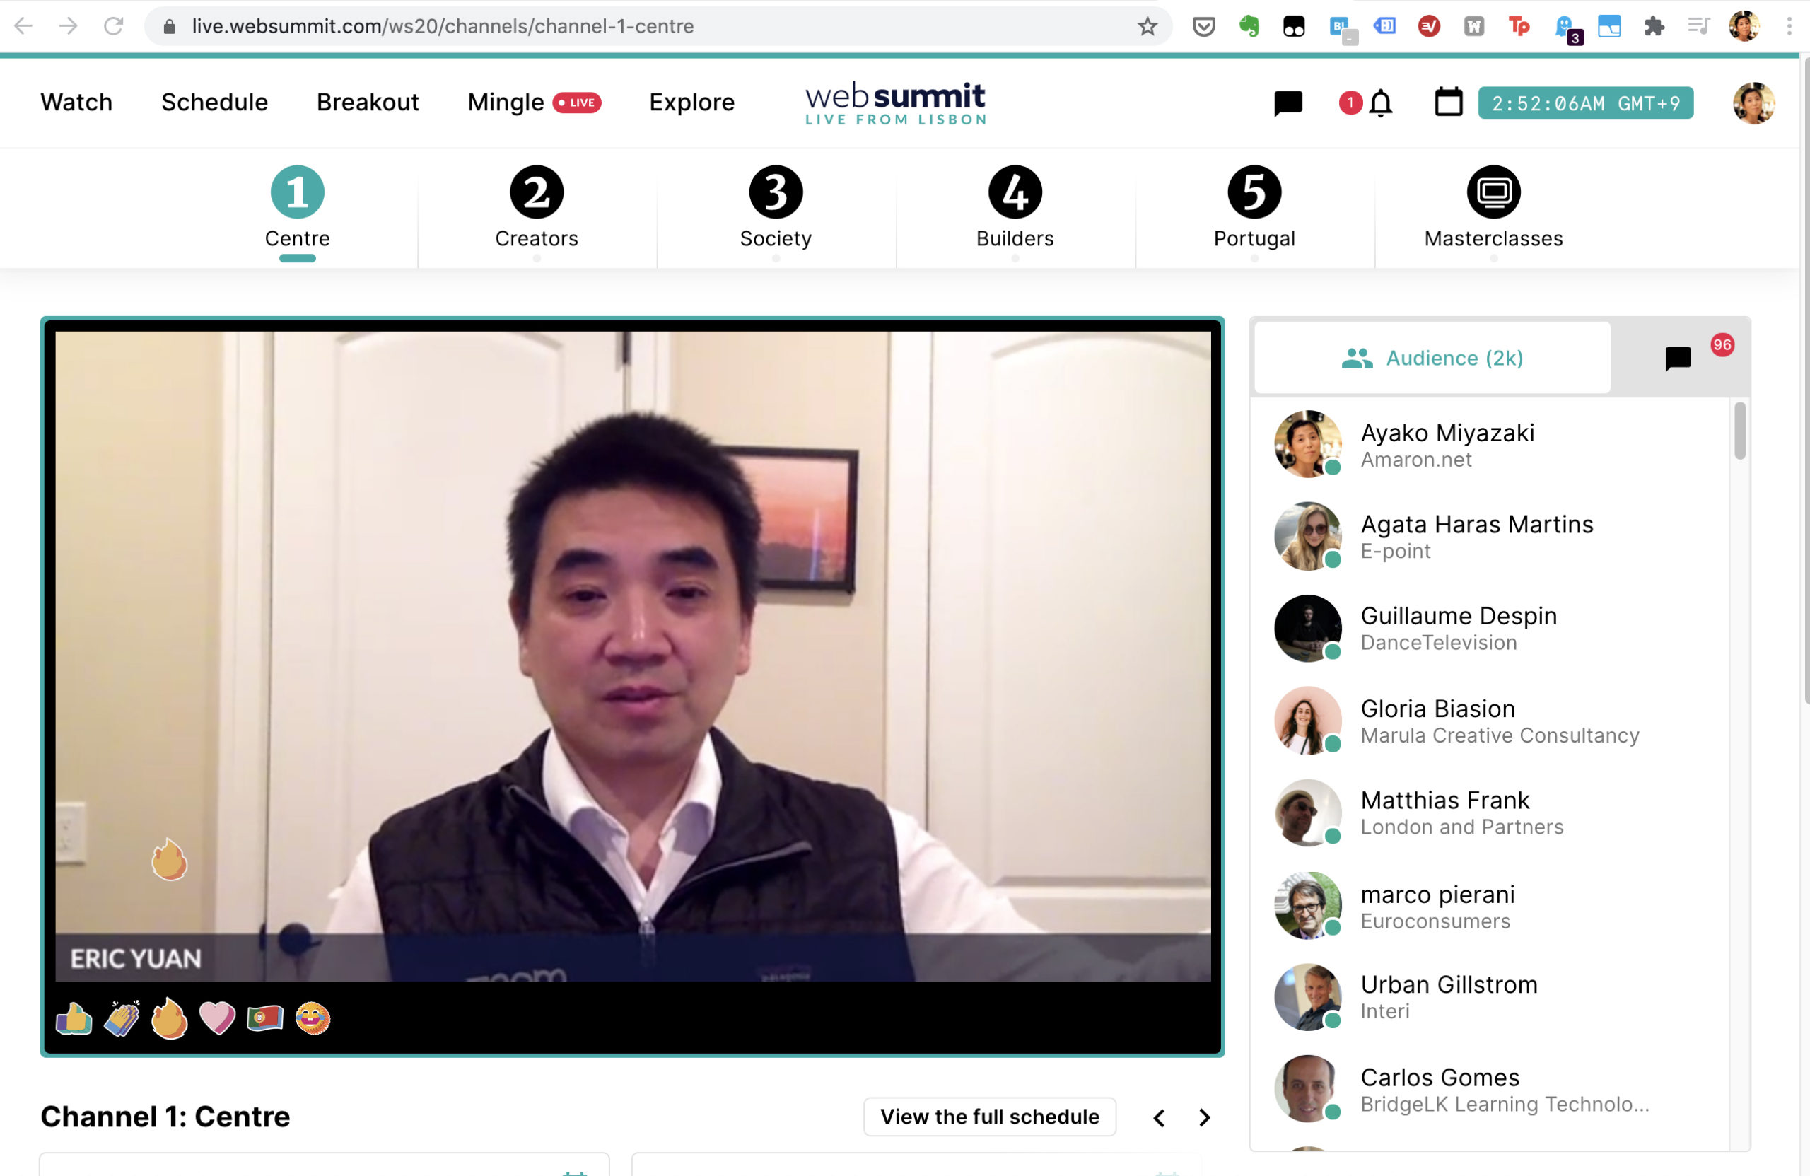
Task: Show next schedule item with right chevron
Action: [x=1204, y=1117]
